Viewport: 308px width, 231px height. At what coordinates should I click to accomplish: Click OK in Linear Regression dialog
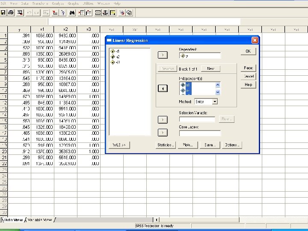pyautogui.click(x=248, y=51)
